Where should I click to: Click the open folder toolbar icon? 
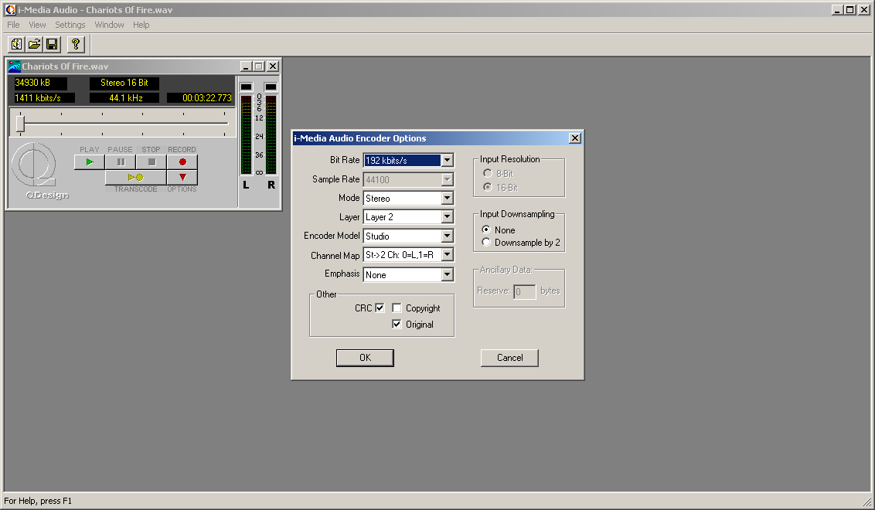coord(35,44)
